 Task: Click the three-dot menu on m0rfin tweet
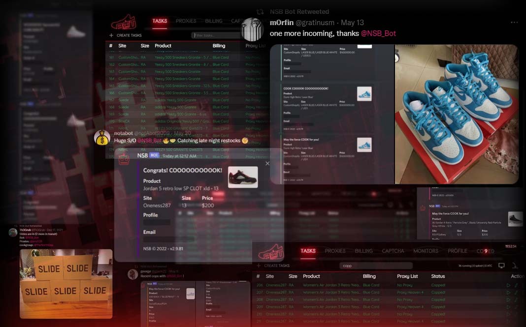(x=514, y=23)
